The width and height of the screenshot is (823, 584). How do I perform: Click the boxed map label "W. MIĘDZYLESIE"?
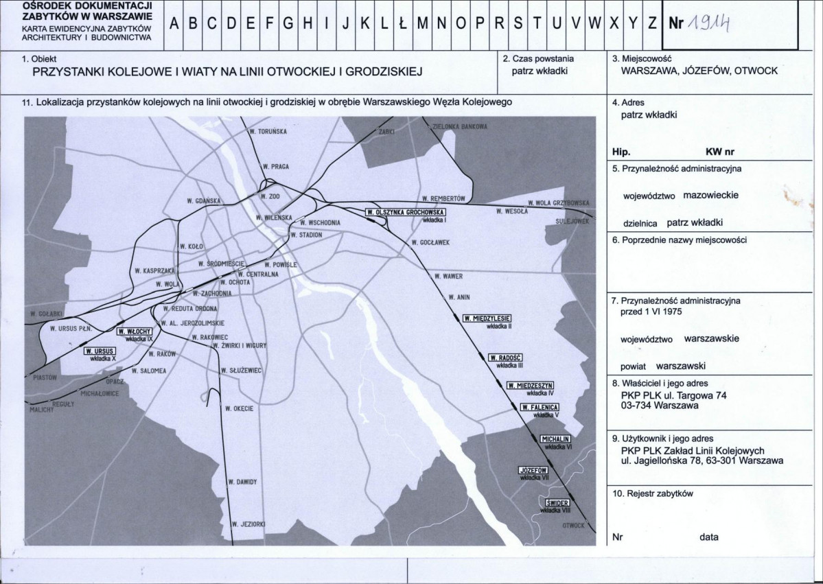[487, 318]
